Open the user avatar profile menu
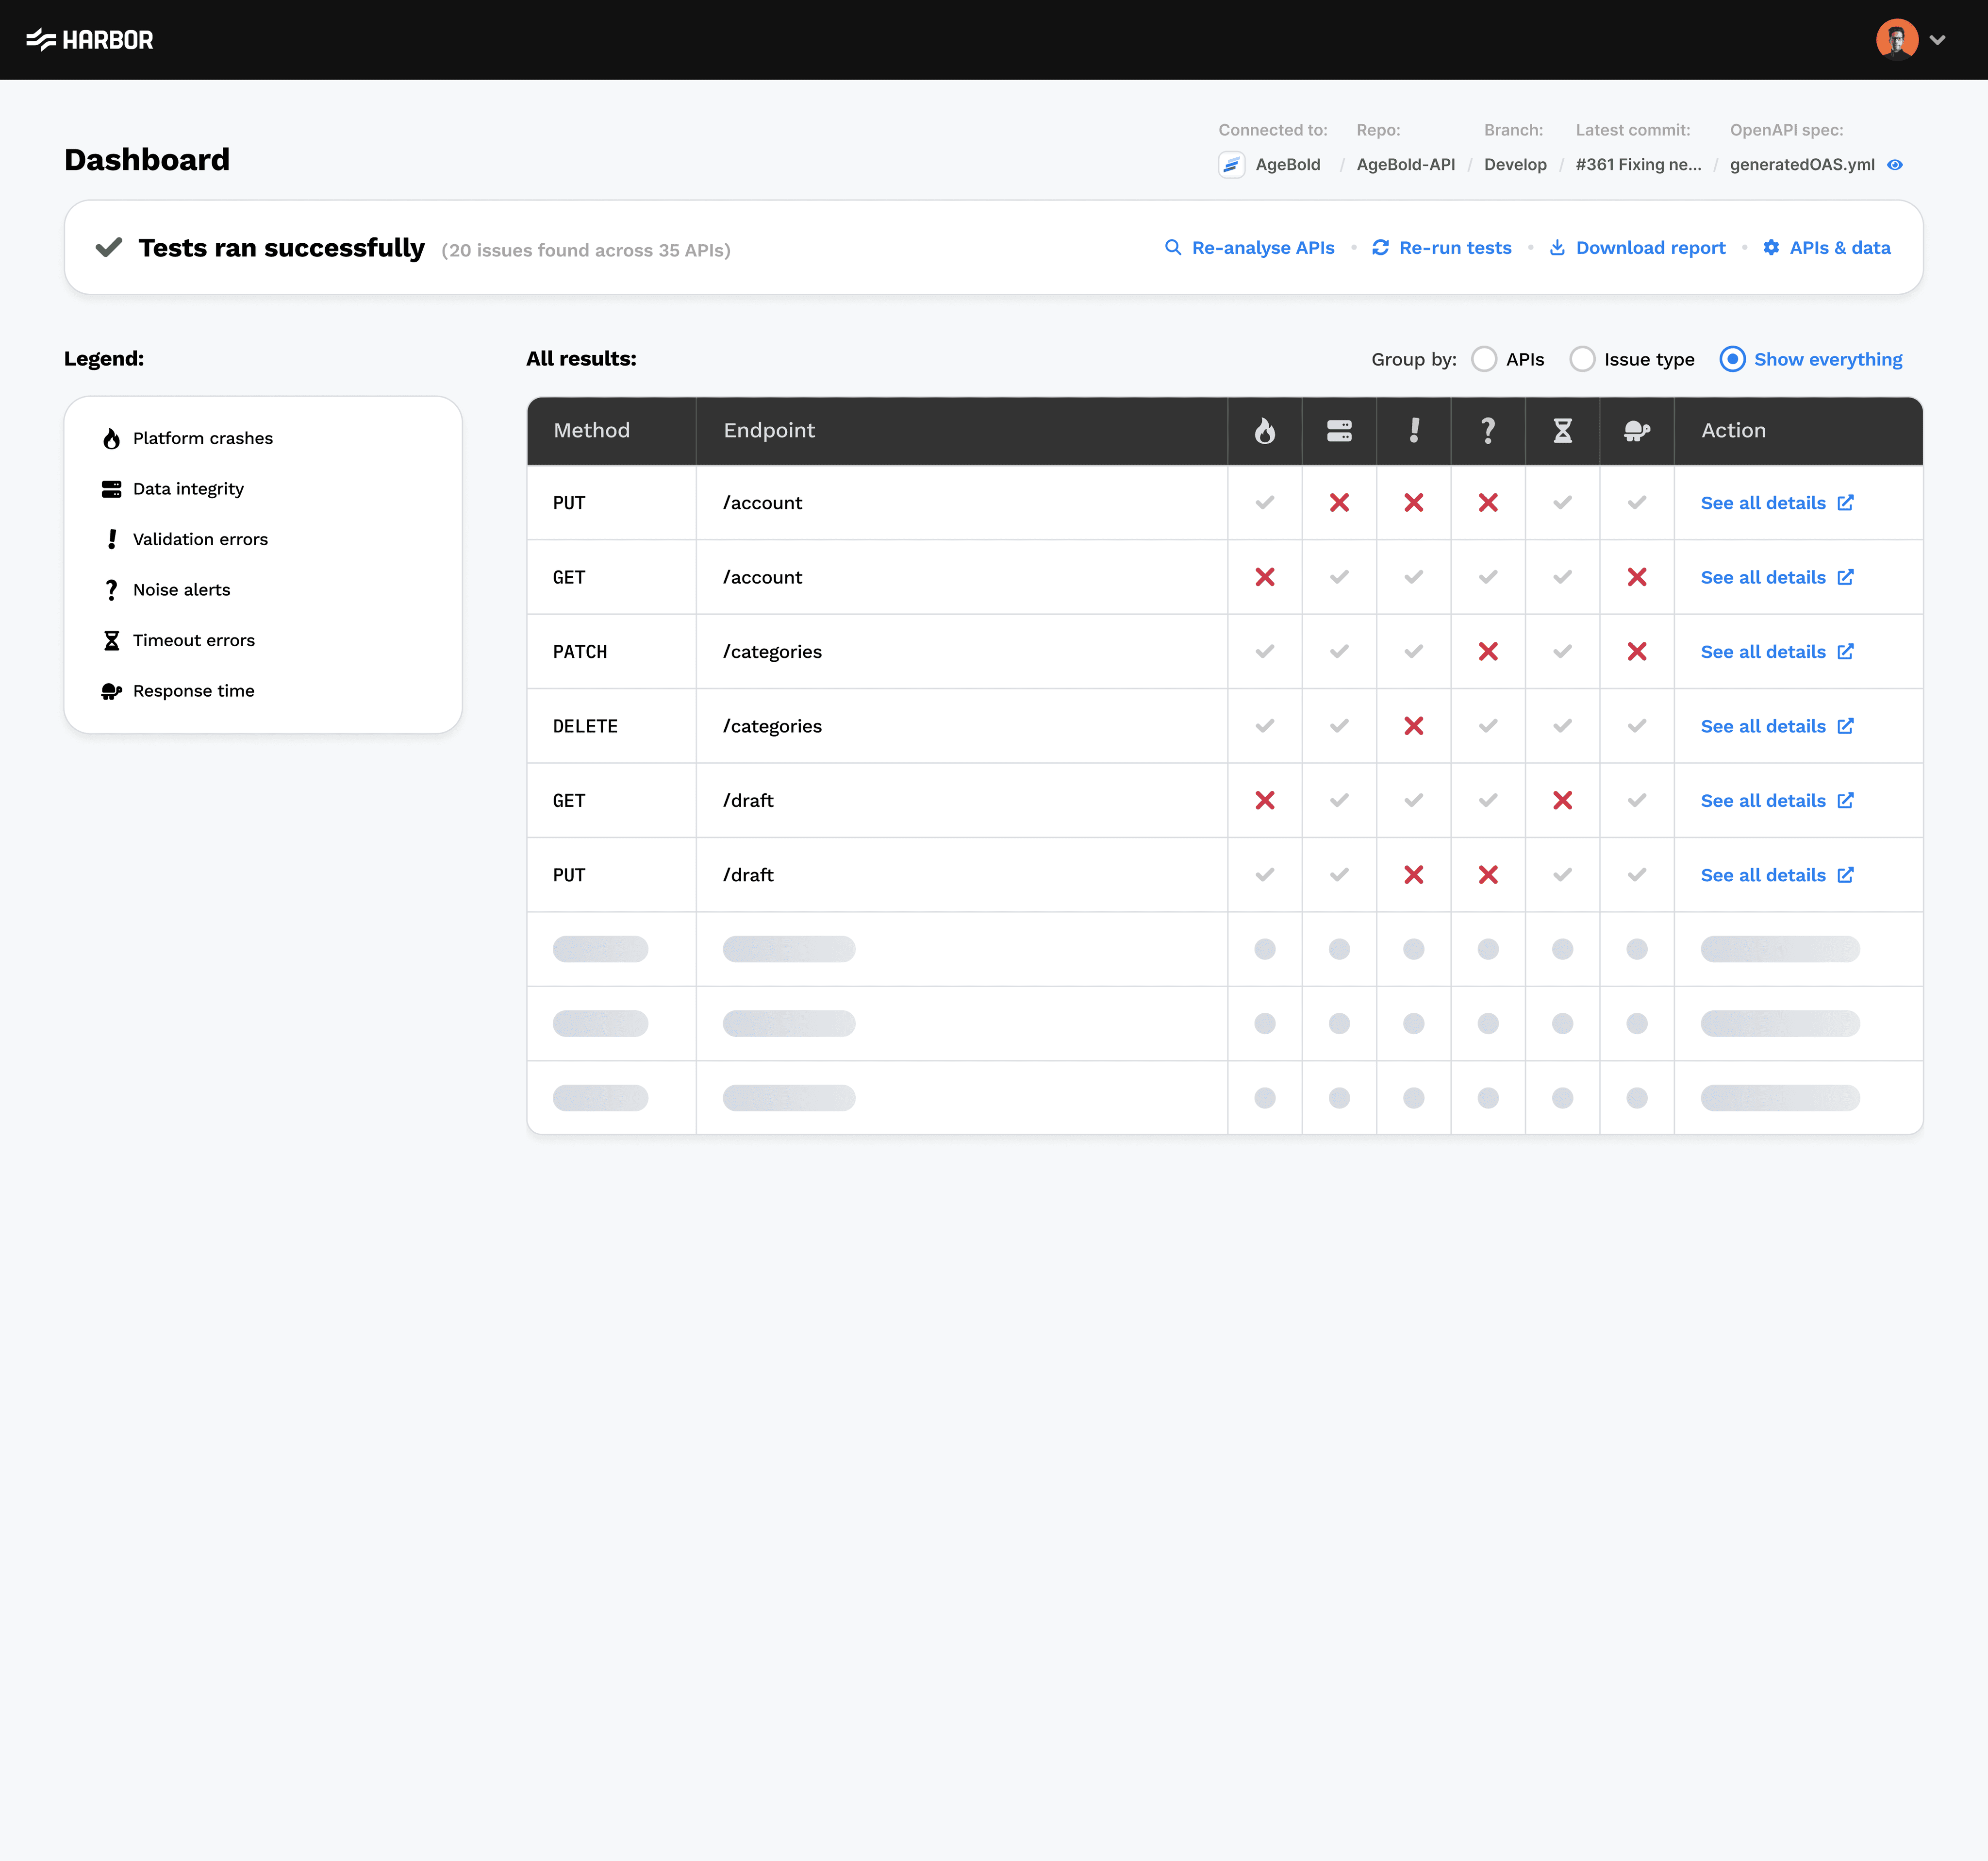The width and height of the screenshot is (1988, 1861). tap(1897, 40)
